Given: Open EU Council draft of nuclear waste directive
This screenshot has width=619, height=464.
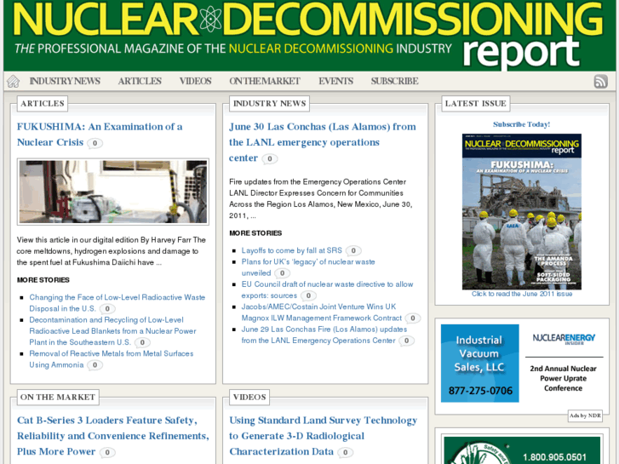Looking at the screenshot, I should point(327,289).
